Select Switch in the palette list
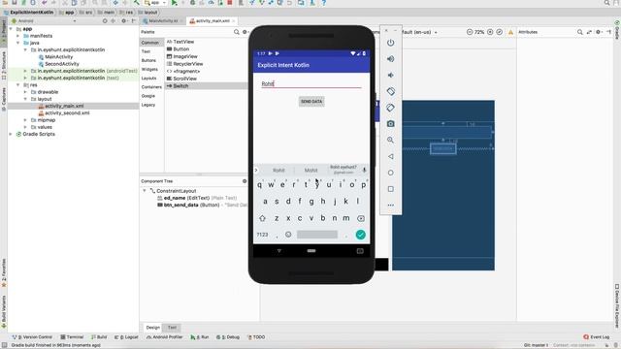The height and width of the screenshot is (349, 621). click(x=206, y=86)
